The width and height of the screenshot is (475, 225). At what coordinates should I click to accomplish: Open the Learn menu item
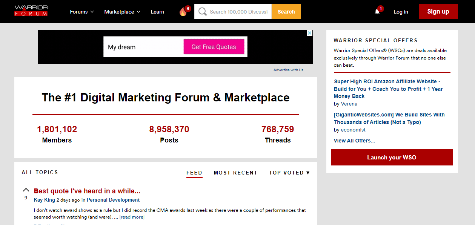[157, 12]
